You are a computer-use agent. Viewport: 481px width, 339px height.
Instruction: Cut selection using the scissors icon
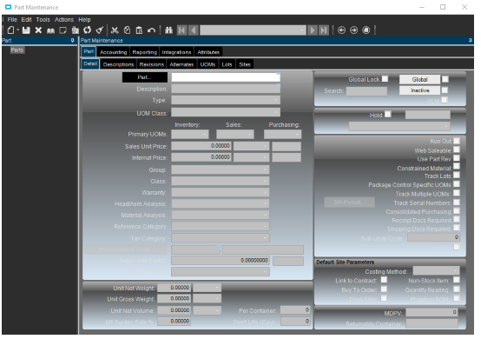(x=115, y=30)
